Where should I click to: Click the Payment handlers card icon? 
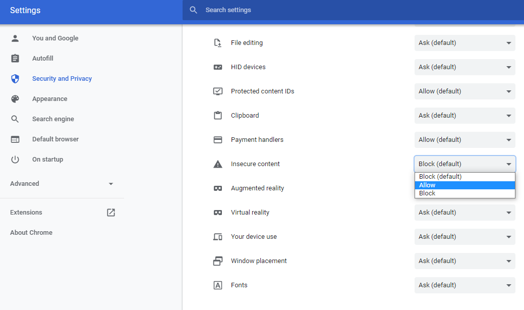click(x=217, y=140)
